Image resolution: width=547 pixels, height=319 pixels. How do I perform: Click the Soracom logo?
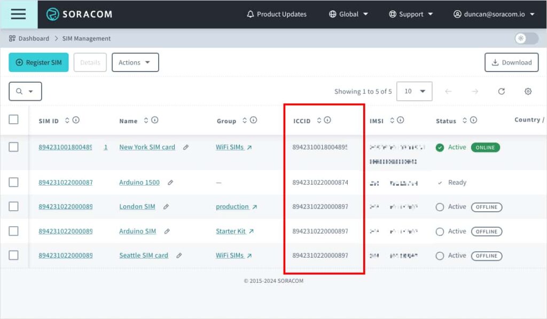(x=79, y=14)
